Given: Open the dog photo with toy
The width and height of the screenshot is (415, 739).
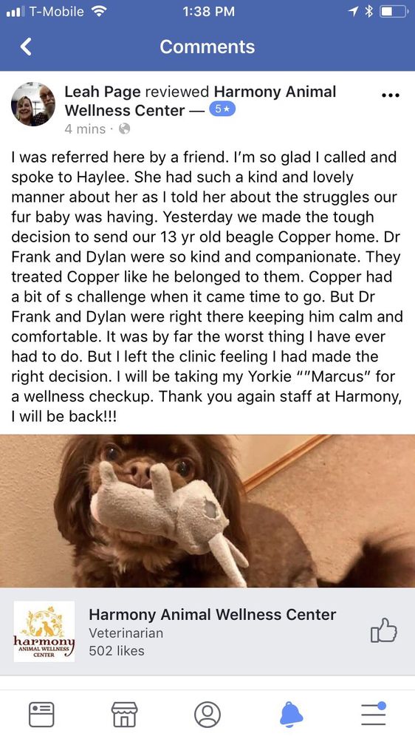Looking at the screenshot, I should (x=207, y=511).
